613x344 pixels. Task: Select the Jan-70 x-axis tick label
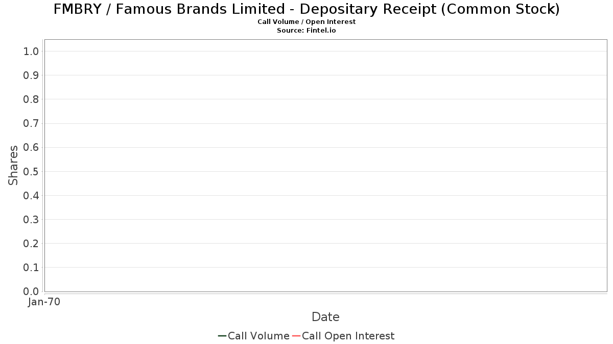tap(44, 302)
